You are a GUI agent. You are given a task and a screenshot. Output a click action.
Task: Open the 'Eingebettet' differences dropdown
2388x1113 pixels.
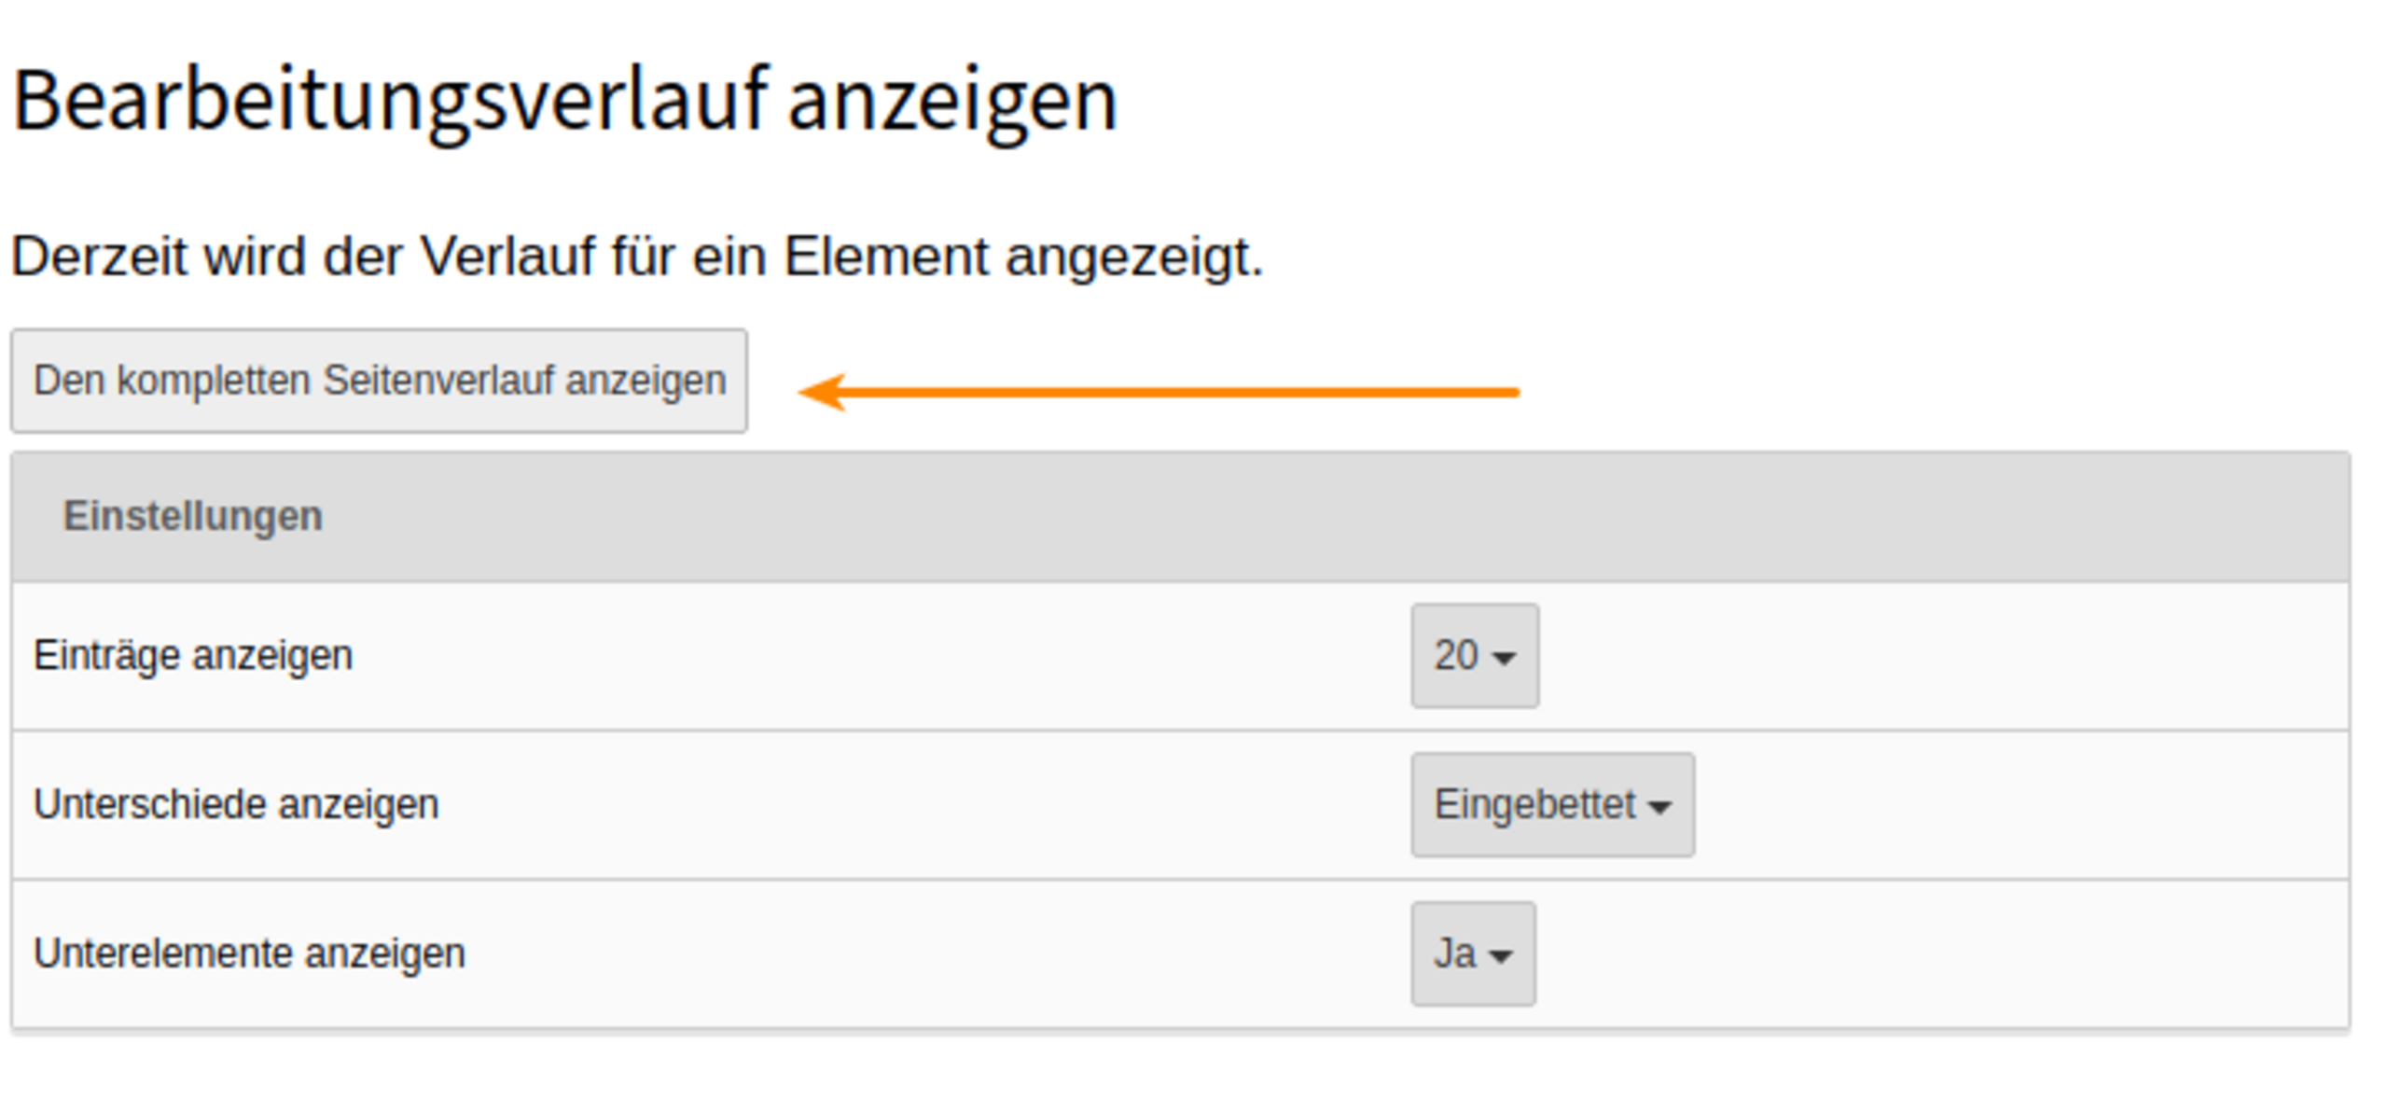1553,805
